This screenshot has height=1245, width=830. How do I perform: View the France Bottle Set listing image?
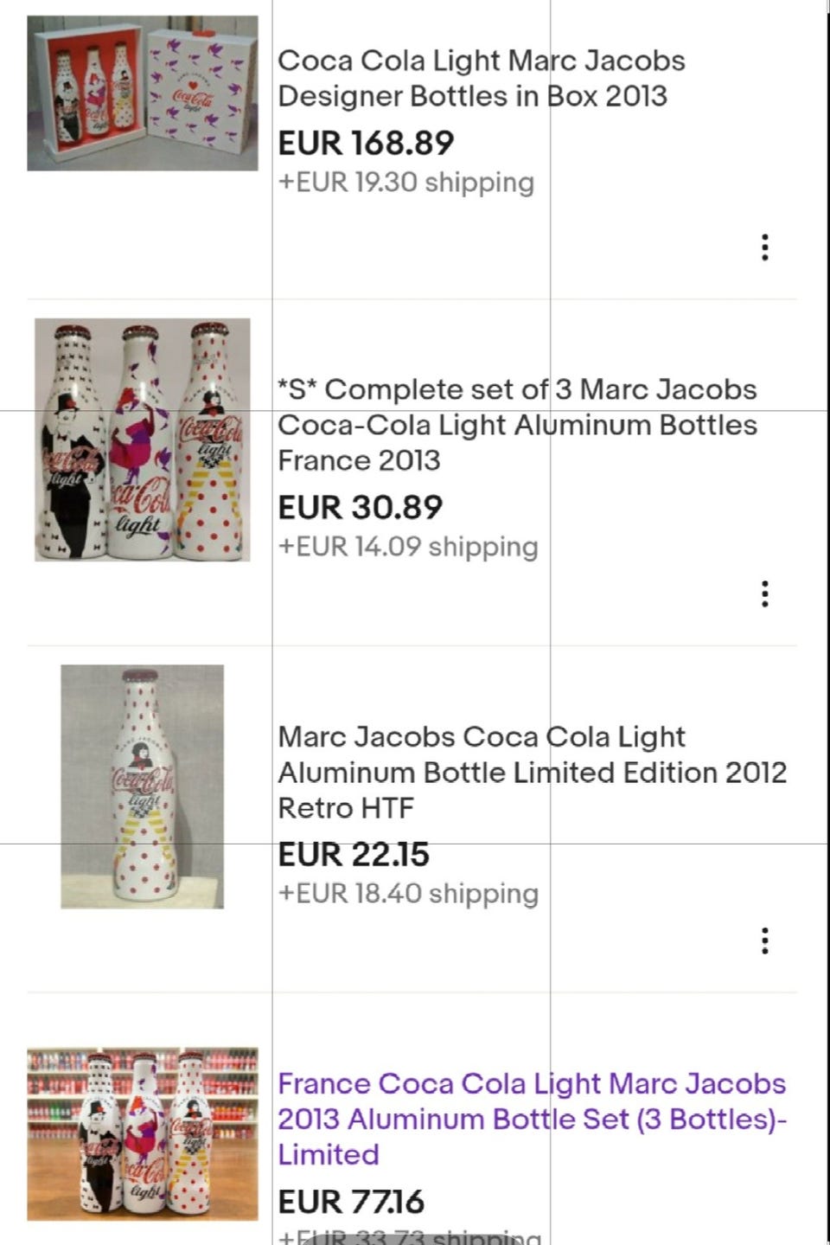143,1133
